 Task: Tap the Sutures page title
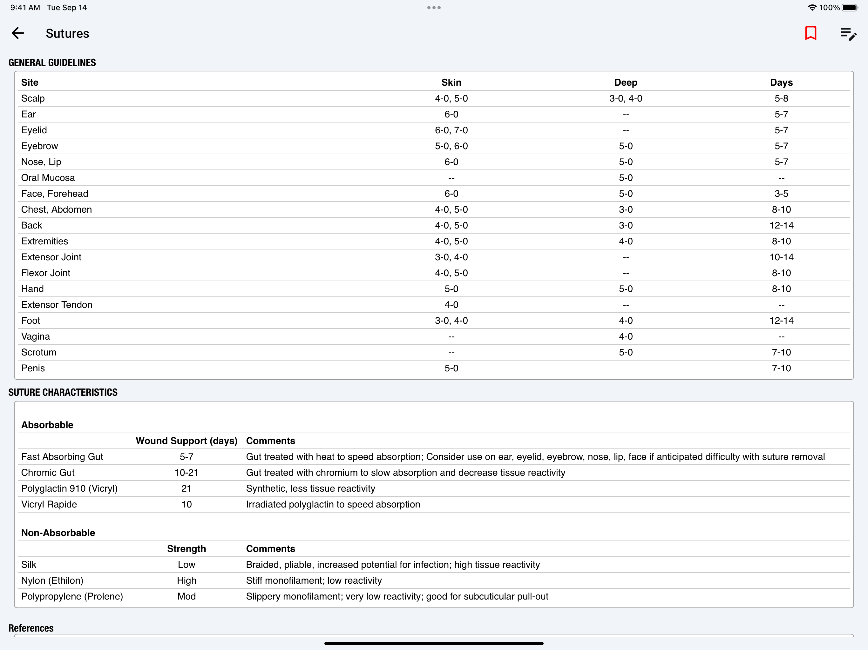(x=67, y=33)
